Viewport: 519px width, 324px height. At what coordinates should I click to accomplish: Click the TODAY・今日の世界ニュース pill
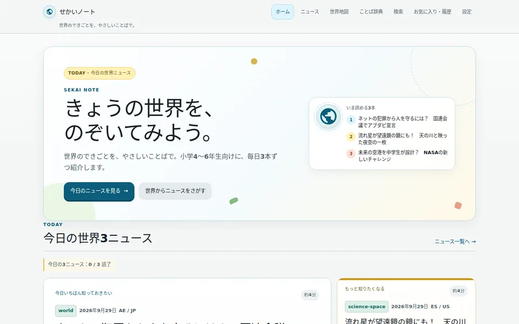(x=99, y=73)
